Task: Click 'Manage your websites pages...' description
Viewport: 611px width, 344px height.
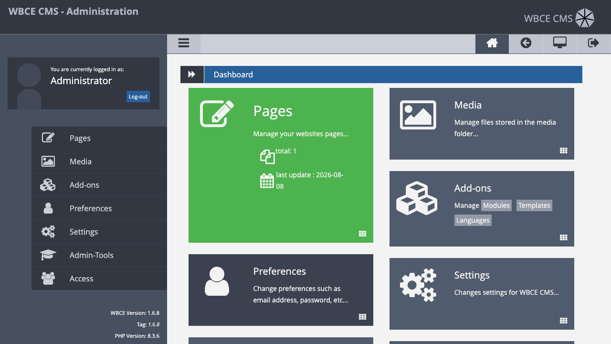Action: 301,134
